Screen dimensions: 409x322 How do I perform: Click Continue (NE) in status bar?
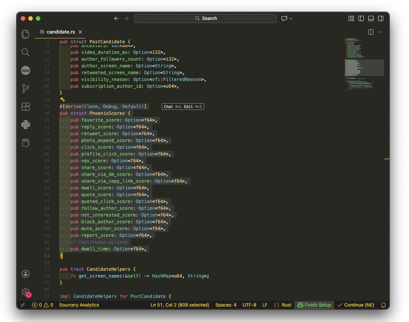pos(356,305)
